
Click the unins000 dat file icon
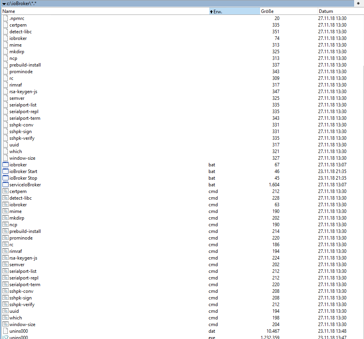5,331
